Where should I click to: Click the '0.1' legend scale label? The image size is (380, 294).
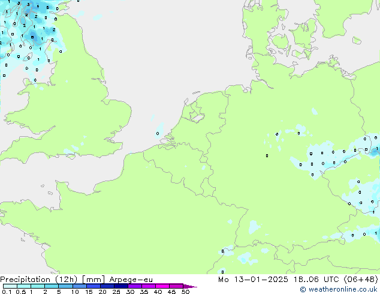pos(7,292)
